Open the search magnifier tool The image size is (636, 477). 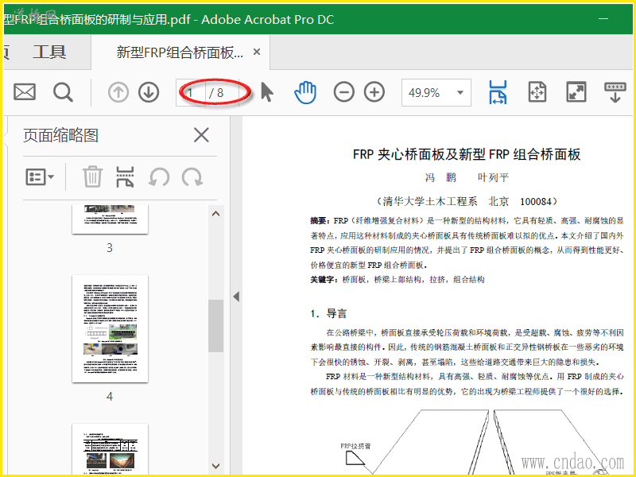point(63,92)
